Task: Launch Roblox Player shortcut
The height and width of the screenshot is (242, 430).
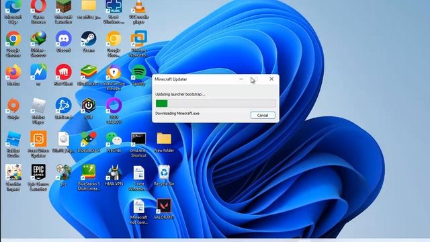Action: click(38, 111)
